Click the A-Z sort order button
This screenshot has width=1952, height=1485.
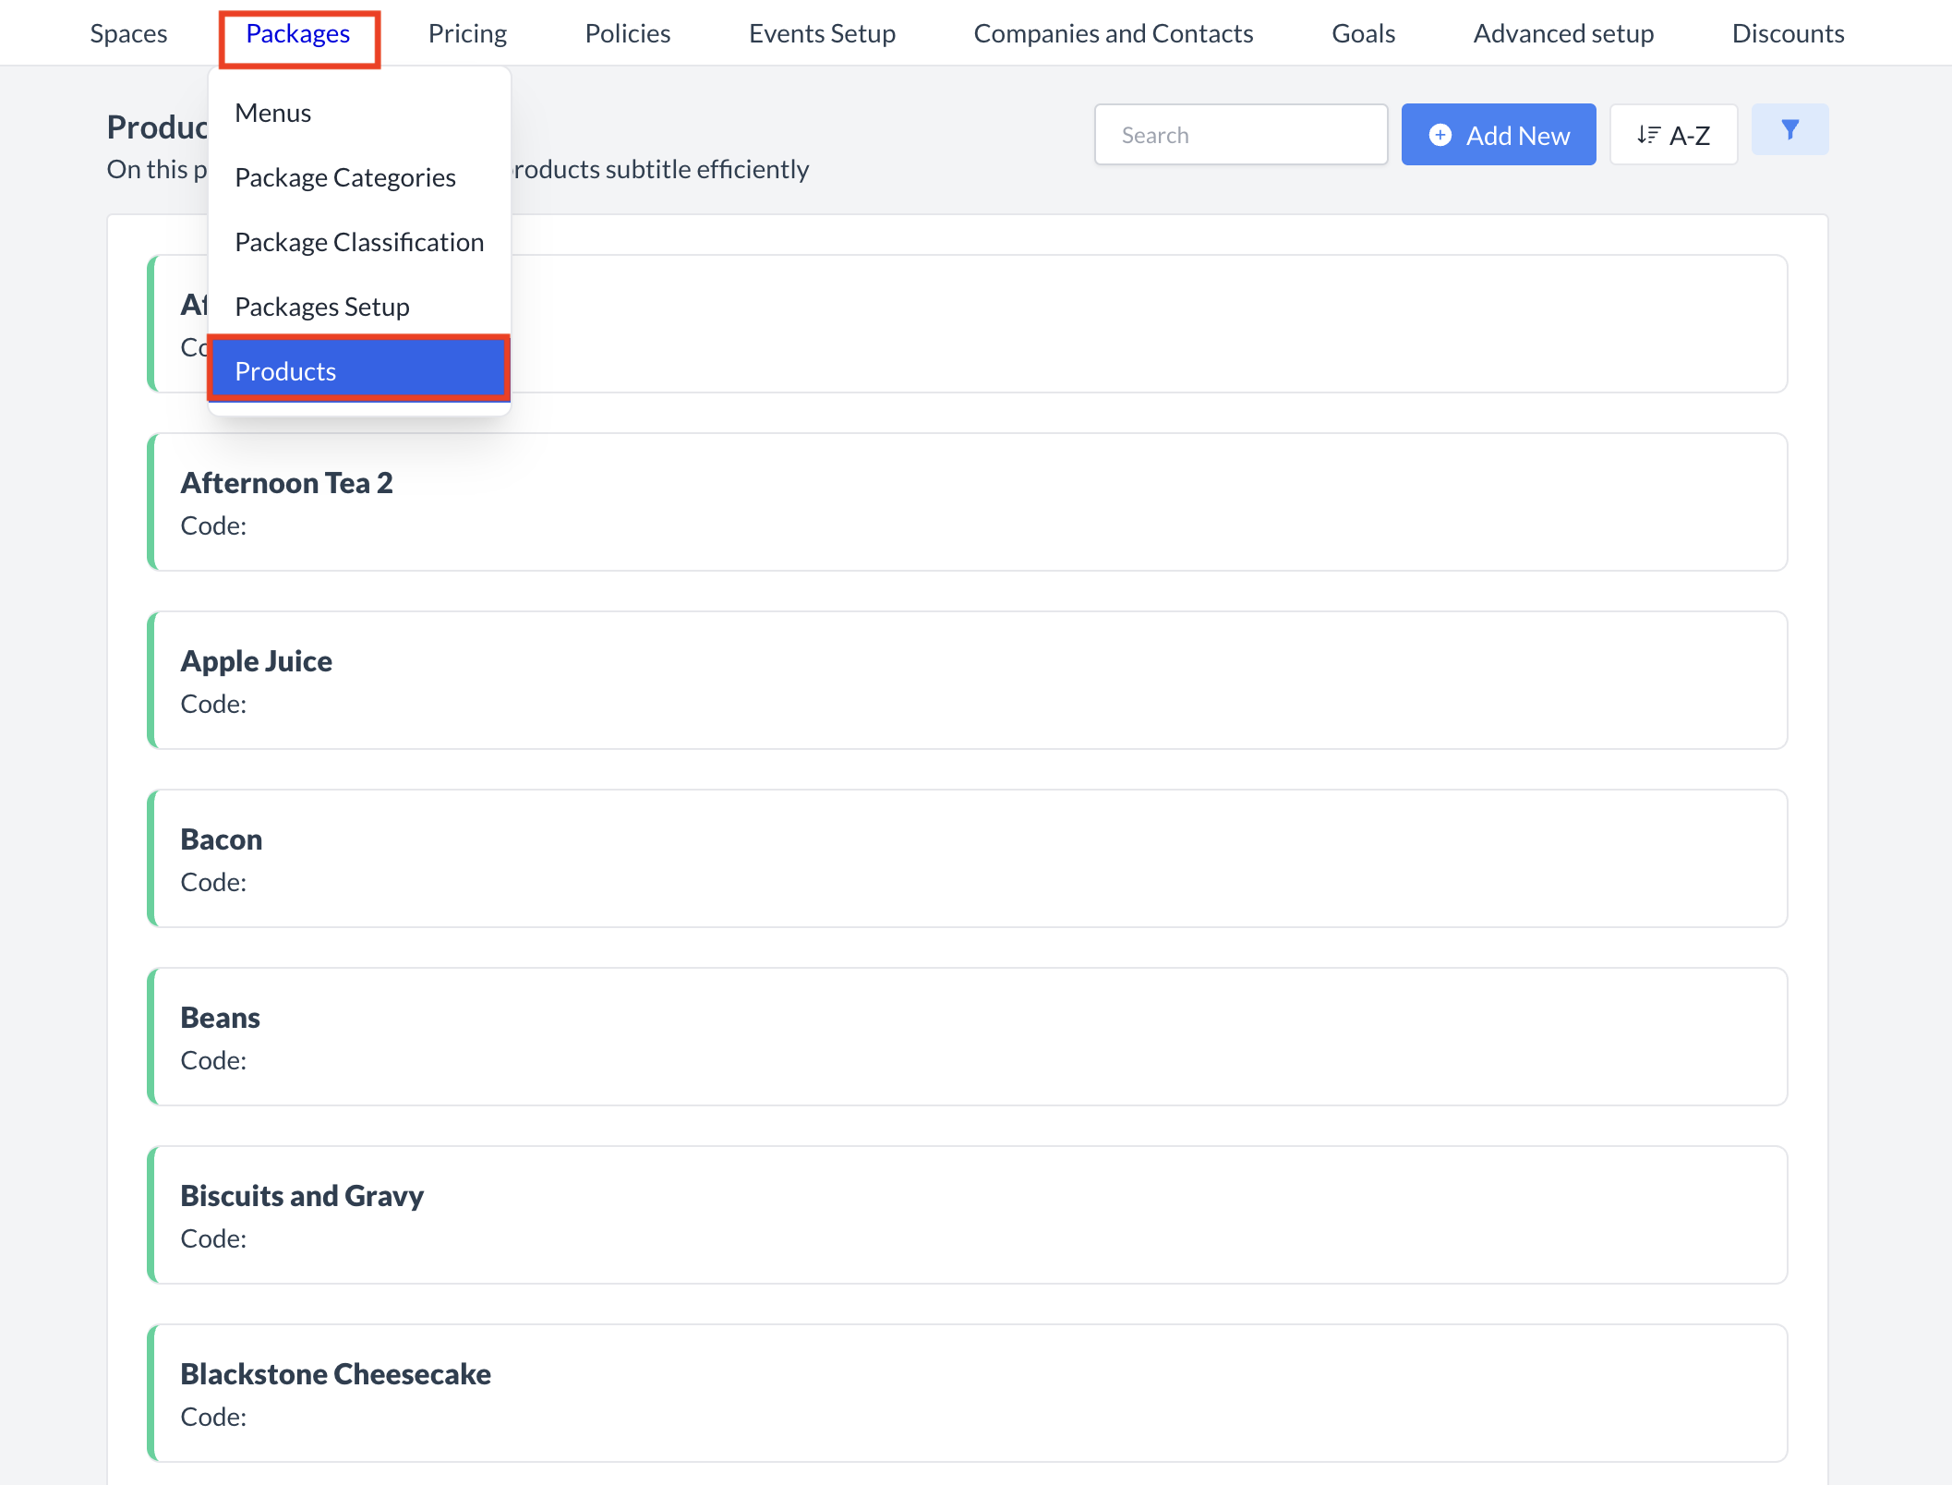(x=1672, y=135)
